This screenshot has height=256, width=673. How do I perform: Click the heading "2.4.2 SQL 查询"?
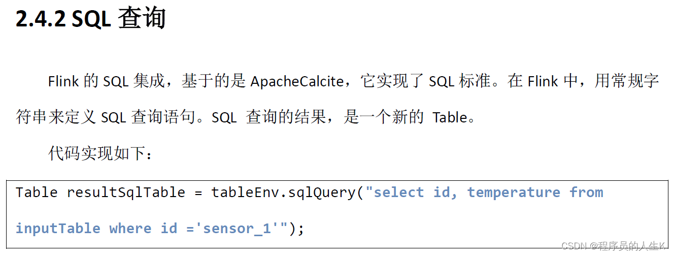click(x=91, y=19)
